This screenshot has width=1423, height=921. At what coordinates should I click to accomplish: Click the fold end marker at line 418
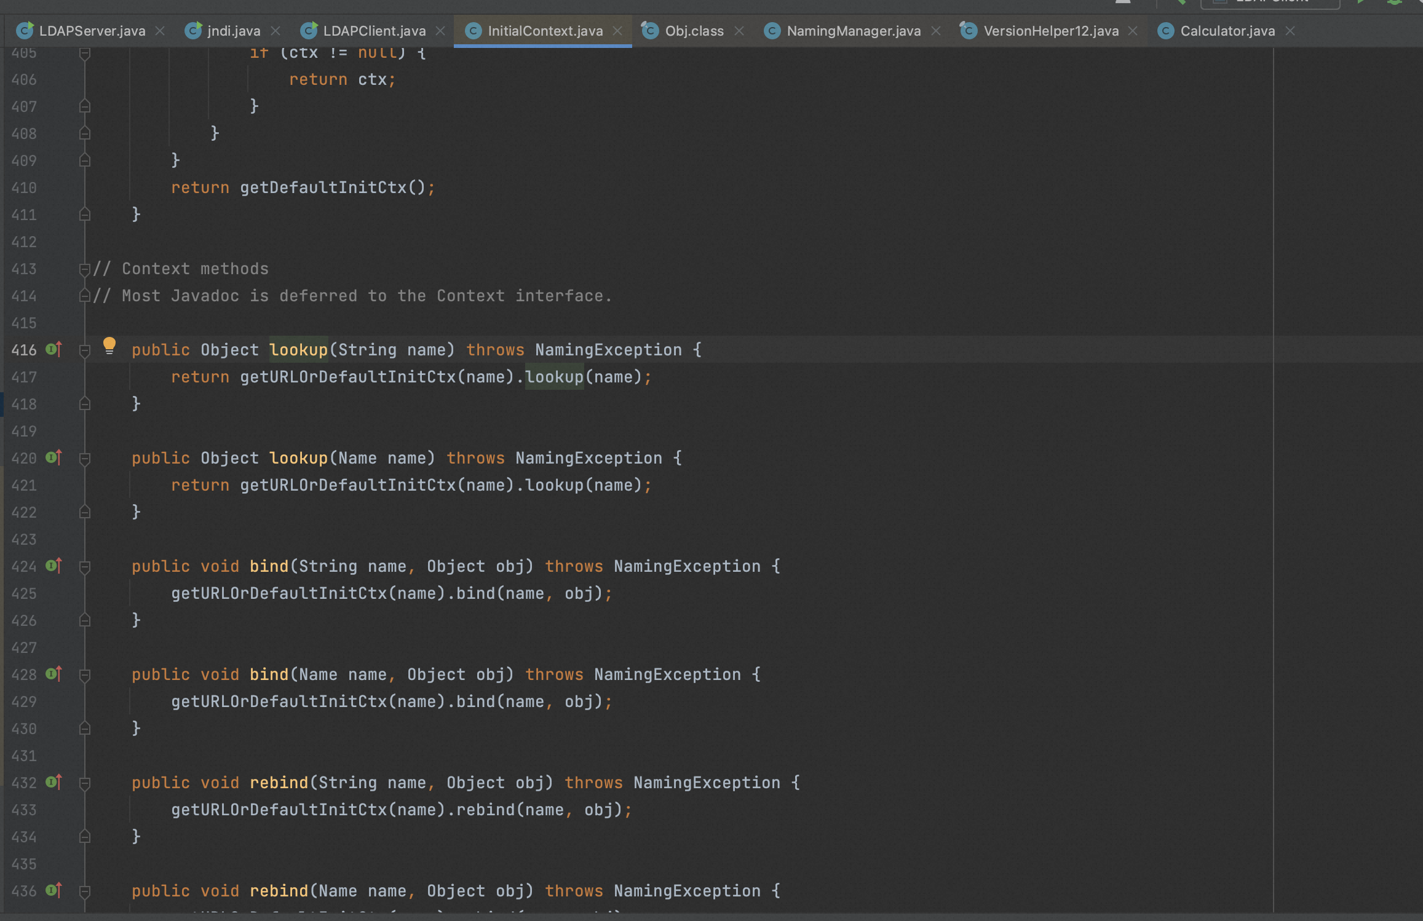click(85, 403)
